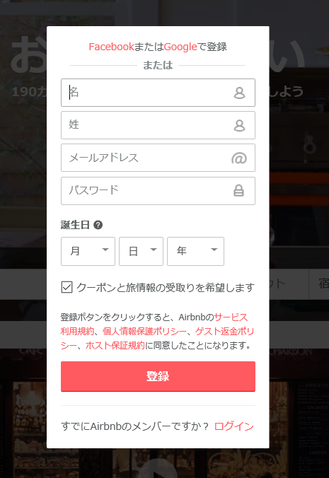The height and width of the screenshot is (478, 329).
Task: Toggle the クーポンと旅情報 checkbox
Action: [x=67, y=287]
